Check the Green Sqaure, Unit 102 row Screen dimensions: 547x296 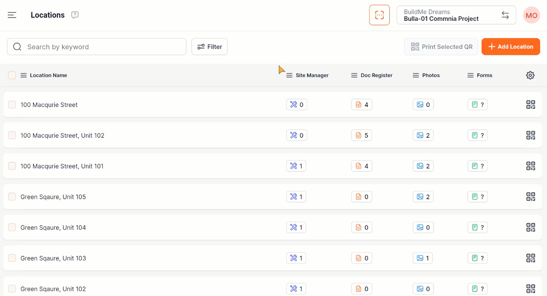[x=12, y=289]
